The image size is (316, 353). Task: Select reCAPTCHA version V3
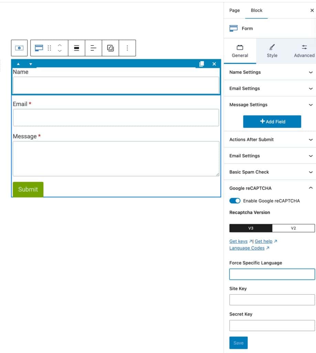click(251, 228)
